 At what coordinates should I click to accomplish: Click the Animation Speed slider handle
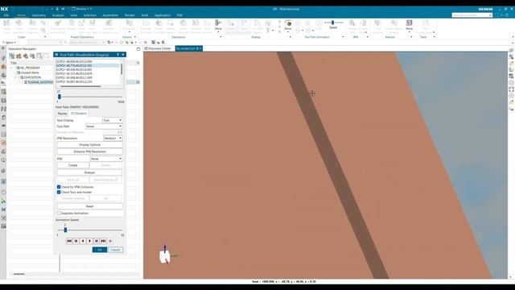coord(65,230)
